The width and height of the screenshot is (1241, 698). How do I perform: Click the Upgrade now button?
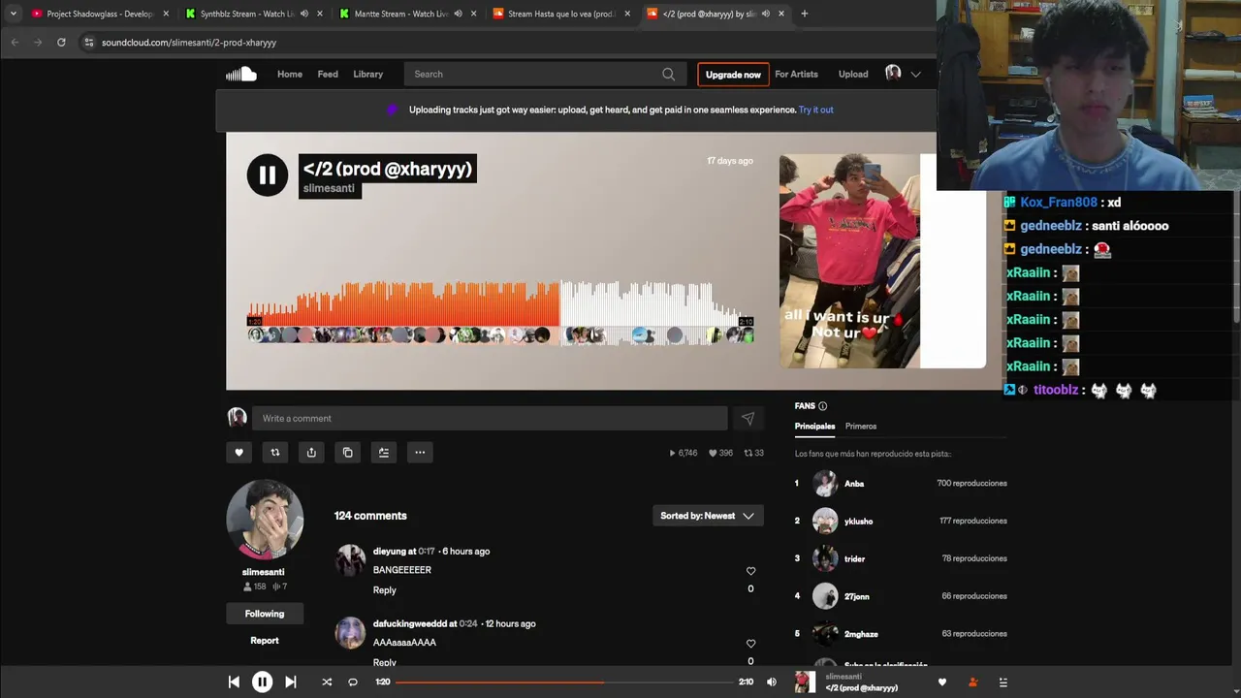pos(733,75)
